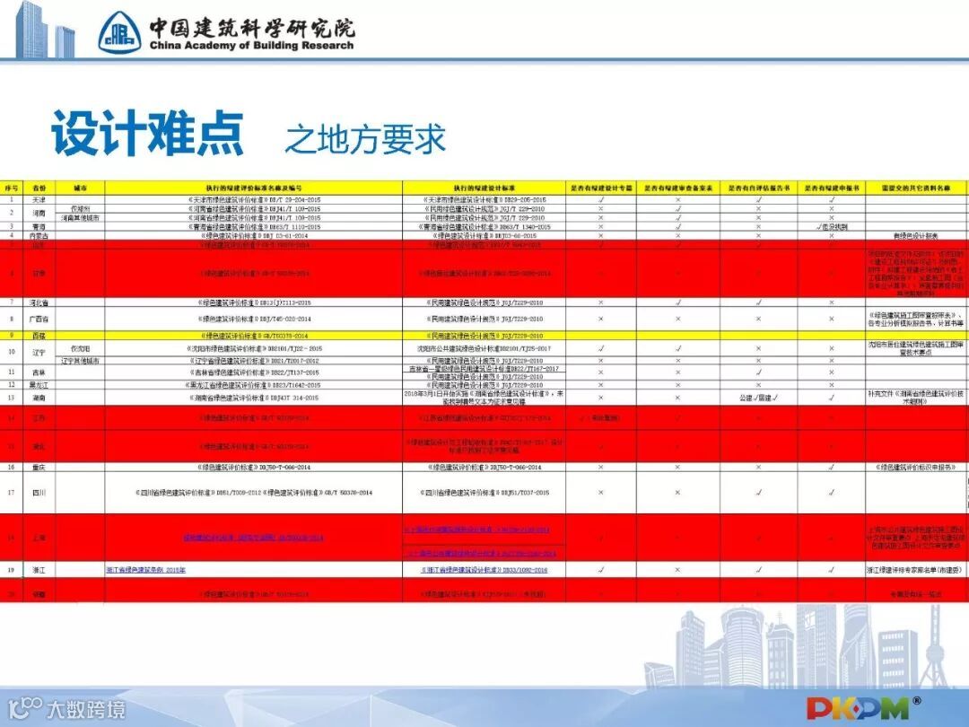Select the row number 10 cell

point(11,353)
